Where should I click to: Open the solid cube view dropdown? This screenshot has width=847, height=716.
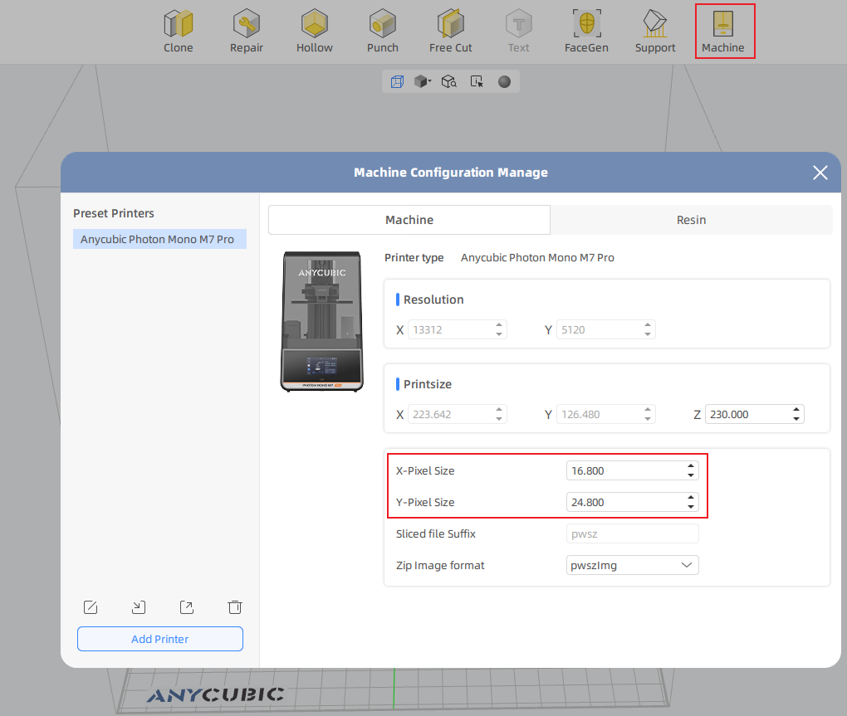pyautogui.click(x=423, y=81)
